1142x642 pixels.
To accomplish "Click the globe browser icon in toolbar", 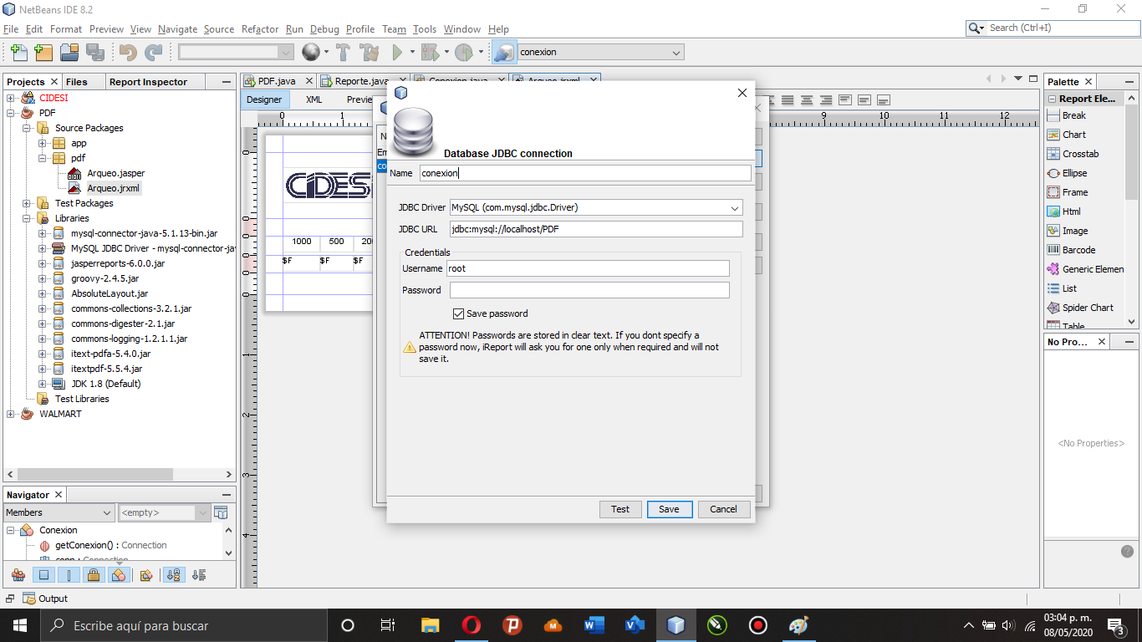I will point(311,52).
